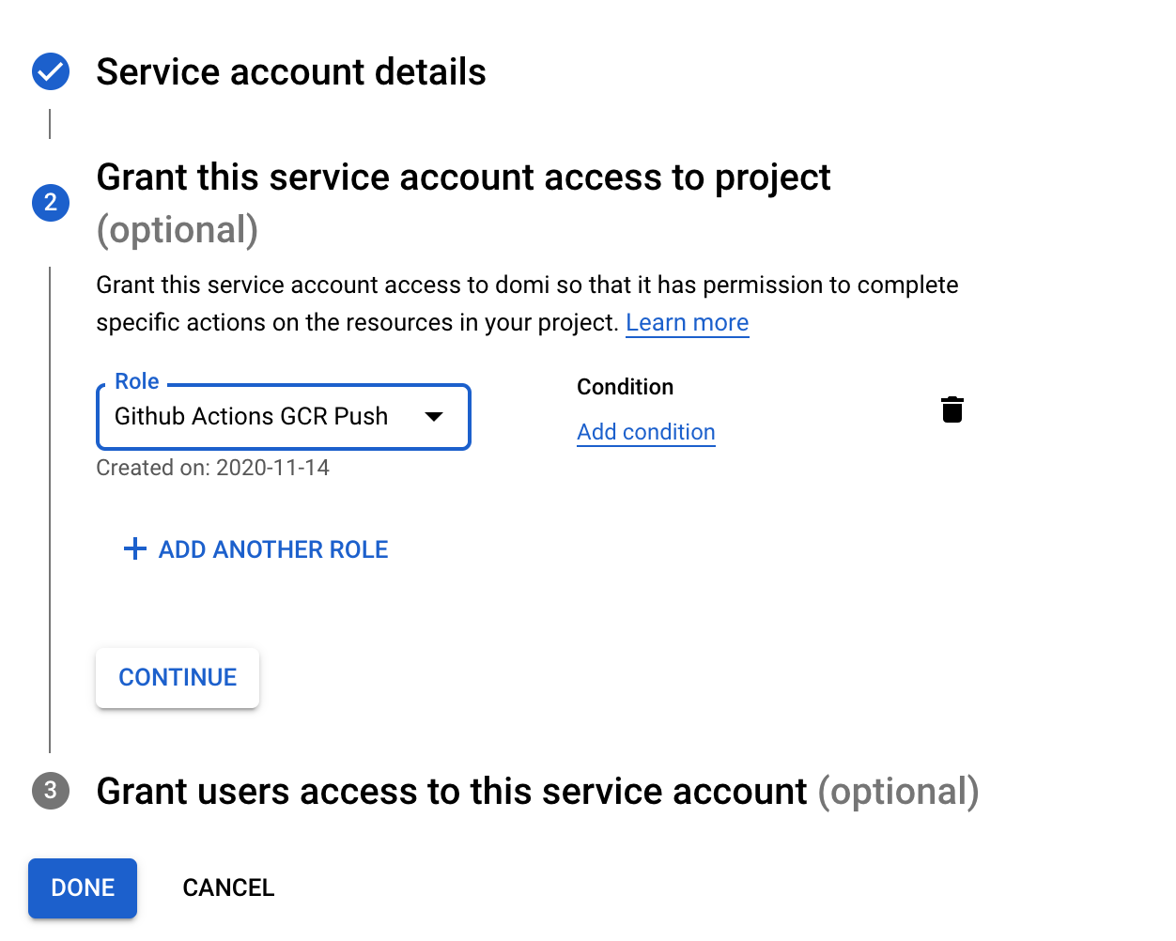Click the Condition label
1176x941 pixels.
point(625,387)
